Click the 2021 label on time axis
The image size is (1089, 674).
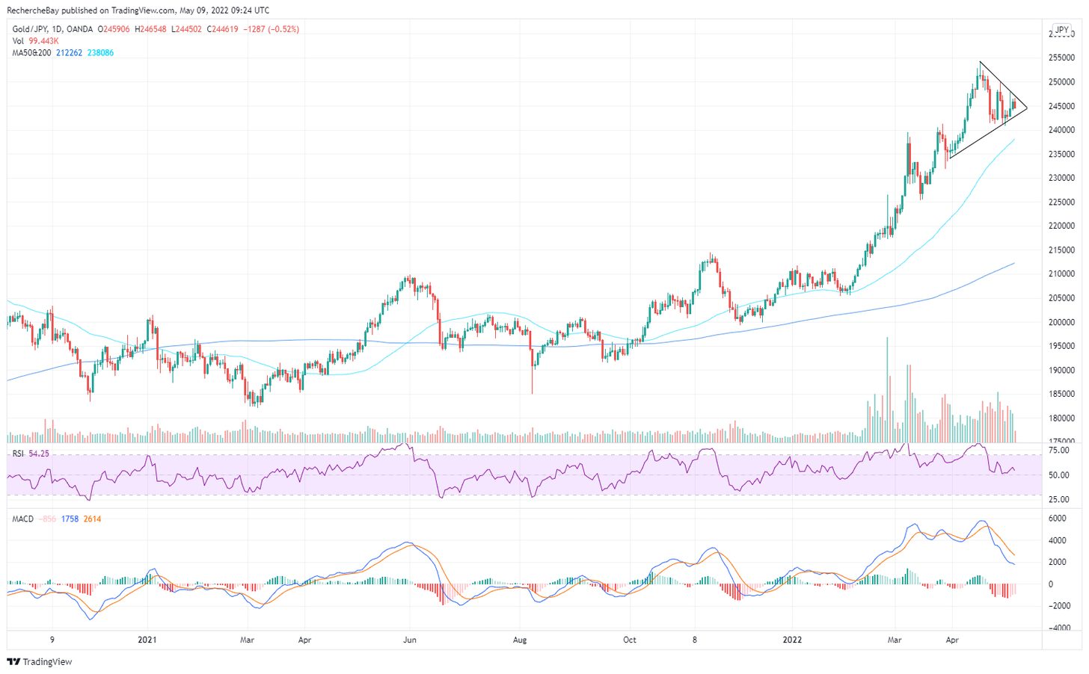coord(147,640)
